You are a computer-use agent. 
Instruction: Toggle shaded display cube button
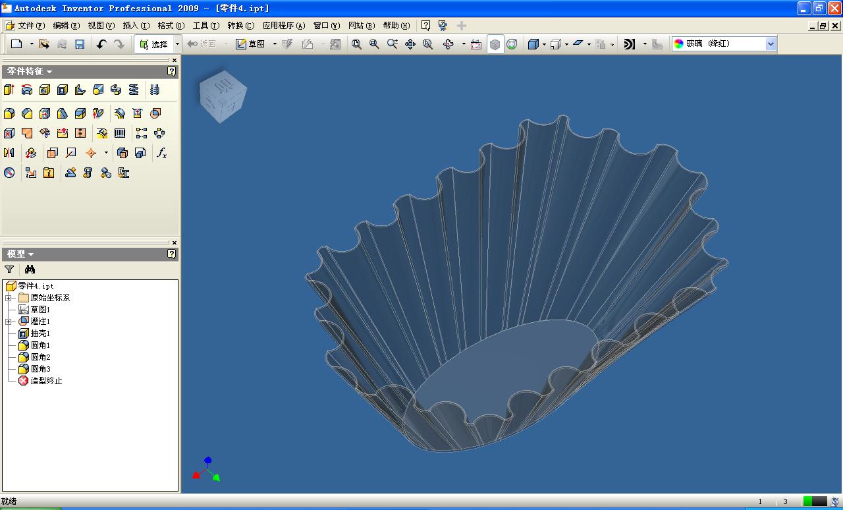click(495, 44)
